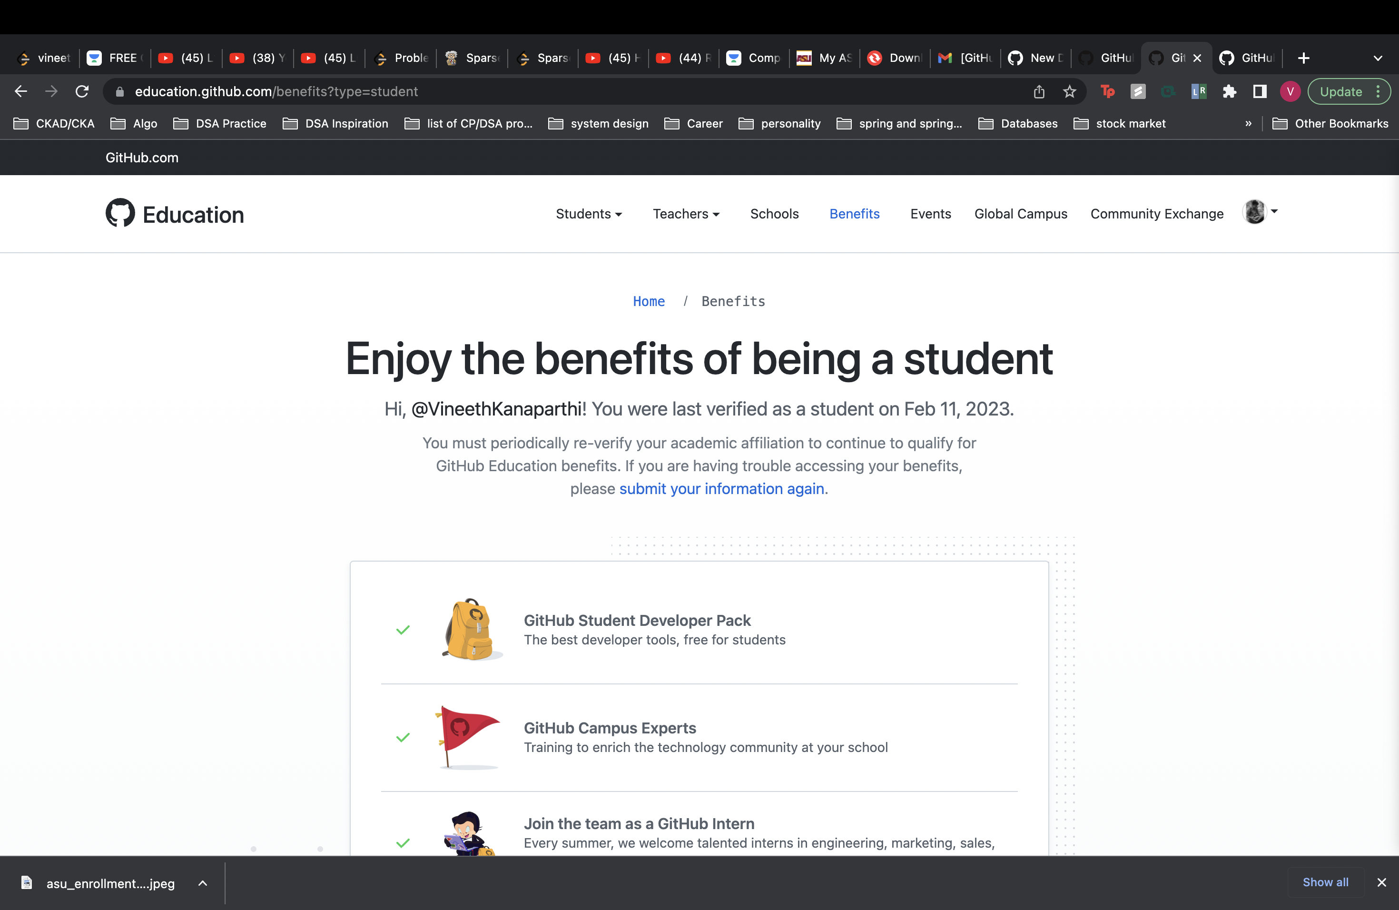1399x910 pixels.
Task: Collapse the asu_enrollment download chevron
Action: pyautogui.click(x=202, y=883)
